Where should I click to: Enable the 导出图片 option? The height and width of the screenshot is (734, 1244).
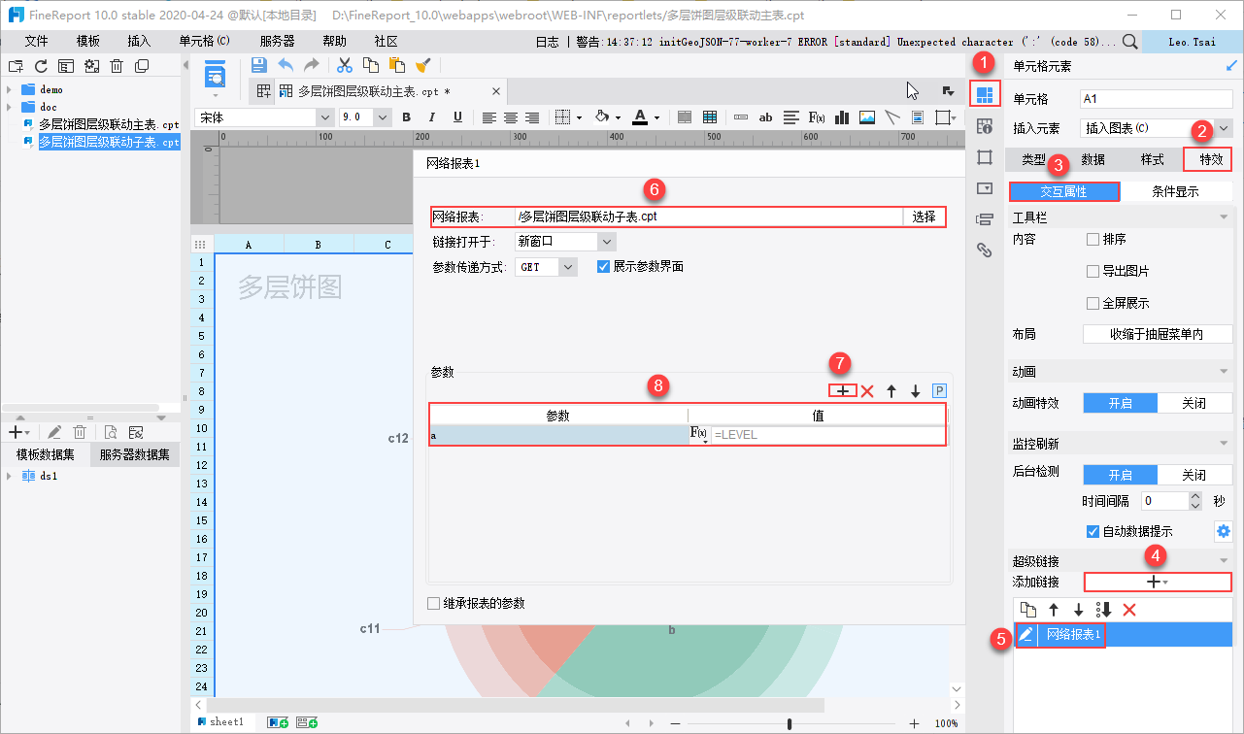click(x=1093, y=271)
